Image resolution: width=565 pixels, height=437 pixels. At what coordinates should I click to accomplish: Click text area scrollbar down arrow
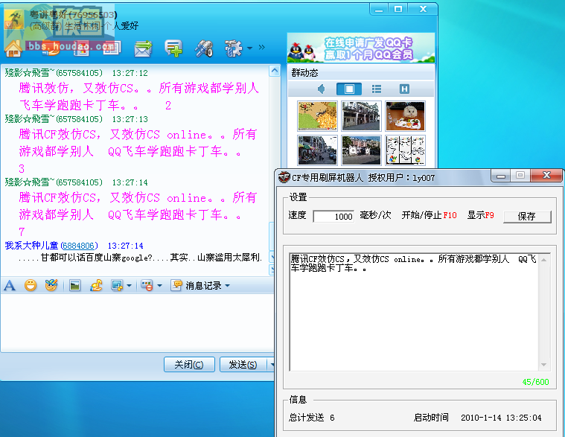tap(543, 365)
